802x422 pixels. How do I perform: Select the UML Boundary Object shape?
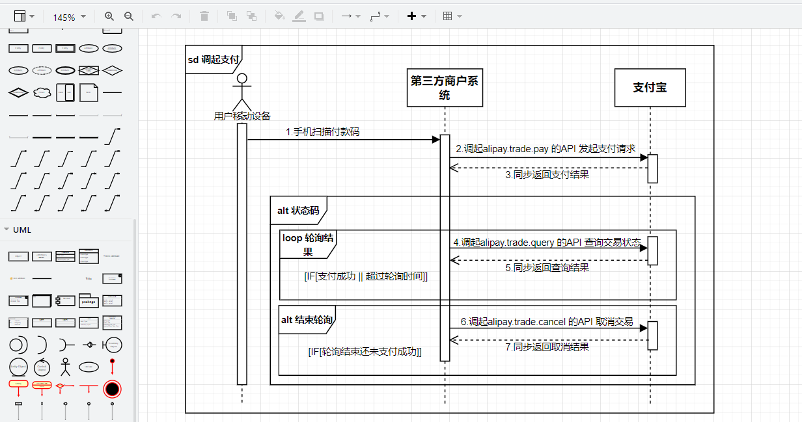pyautogui.click(x=112, y=345)
